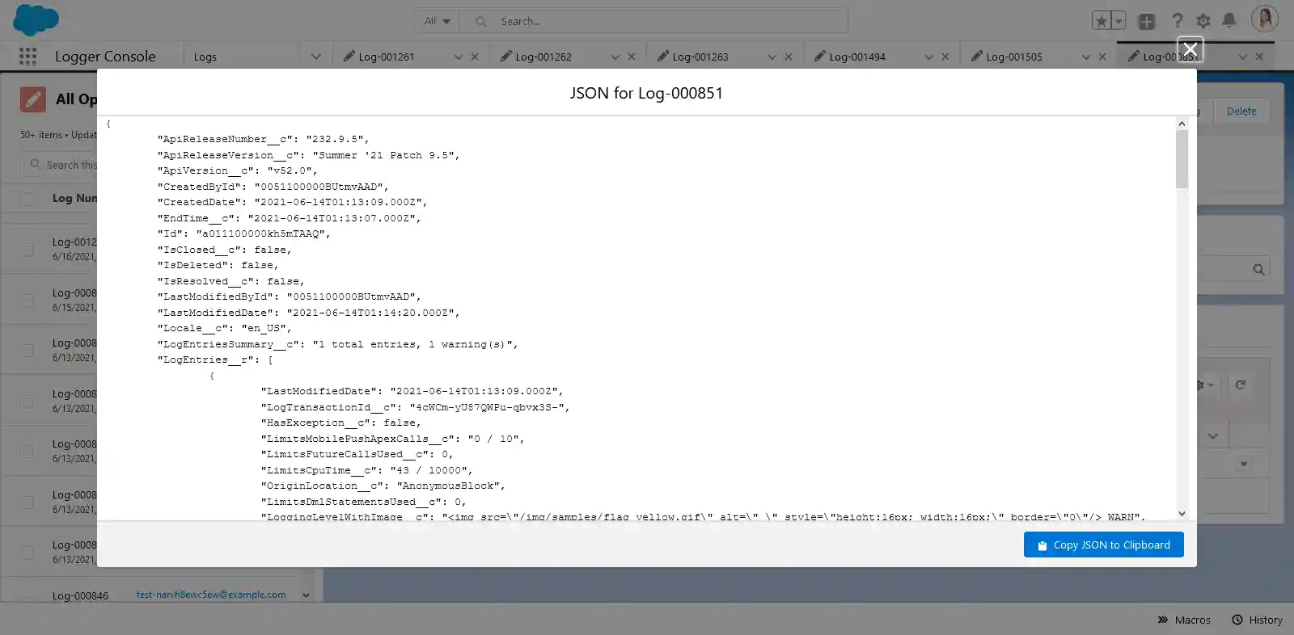
Task: Open Log-001505 tab options chevron
Action: click(1085, 57)
